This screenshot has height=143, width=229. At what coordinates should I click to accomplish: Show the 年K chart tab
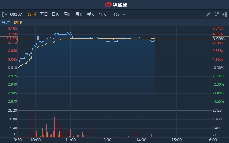102,14
